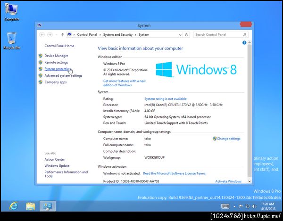Refresh the System page
Screen dimensions: 283x221
click(186, 35)
